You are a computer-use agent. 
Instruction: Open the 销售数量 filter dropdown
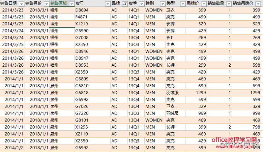pos(229,4)
